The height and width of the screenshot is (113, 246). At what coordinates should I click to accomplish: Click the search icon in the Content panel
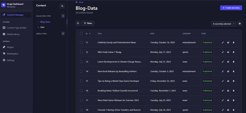tap(62, 6)
